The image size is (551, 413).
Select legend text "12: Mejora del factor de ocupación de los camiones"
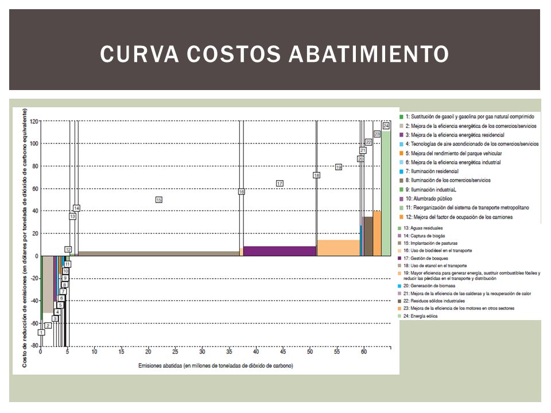(x=459, y=217)
